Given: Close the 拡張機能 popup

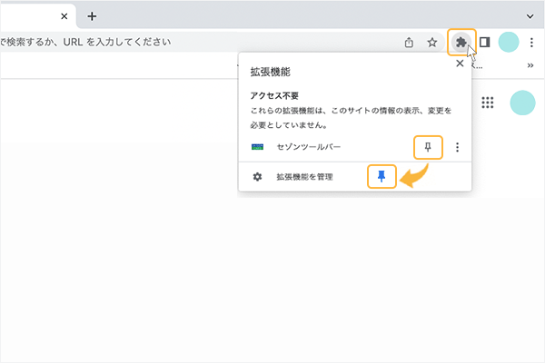Looking at the screenshot, I should tap(459, 64).
